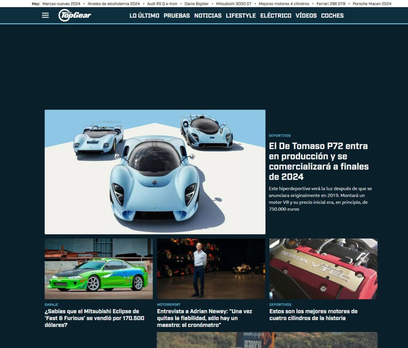Screen dimensions: 408x348
Task: Click the Audi RS Q e-tron link
Action: tap(162, 4)
